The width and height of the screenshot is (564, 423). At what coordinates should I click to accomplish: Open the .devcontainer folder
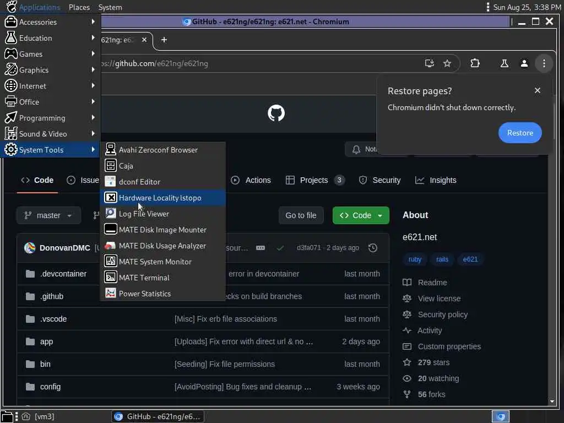coord(63,274)
